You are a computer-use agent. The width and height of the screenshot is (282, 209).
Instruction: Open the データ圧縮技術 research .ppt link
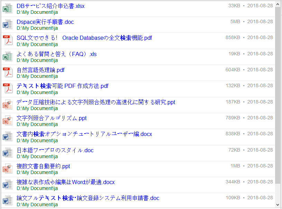(96, 102)
